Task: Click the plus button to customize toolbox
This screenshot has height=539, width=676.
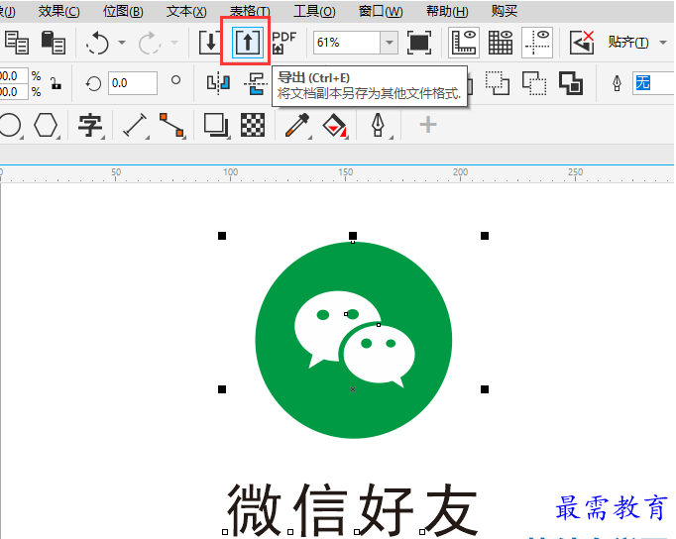Action: coord(428,125)
